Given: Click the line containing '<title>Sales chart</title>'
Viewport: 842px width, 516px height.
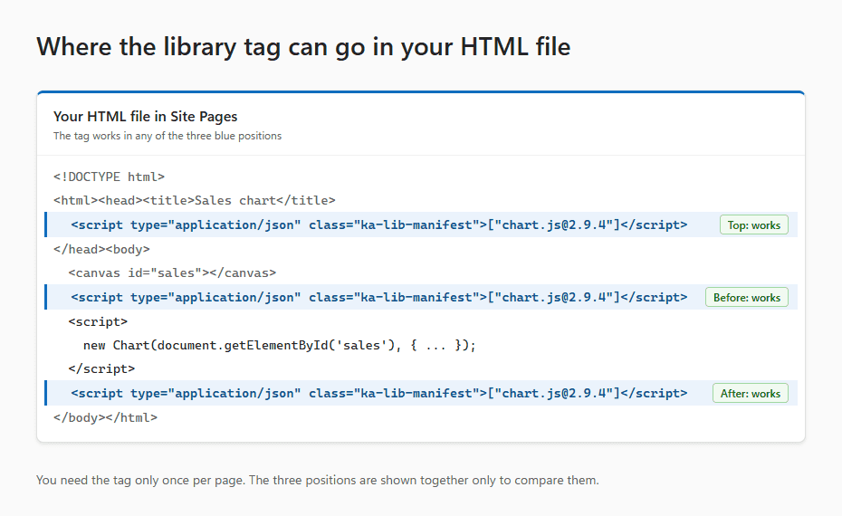Looking at the screenshot, I should click(195, 200).
